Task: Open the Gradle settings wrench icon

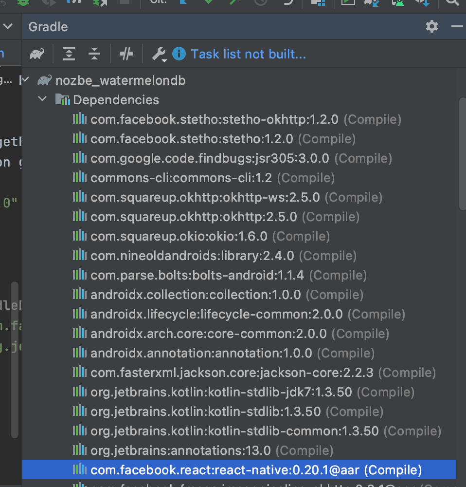Action: pos(158,54)
